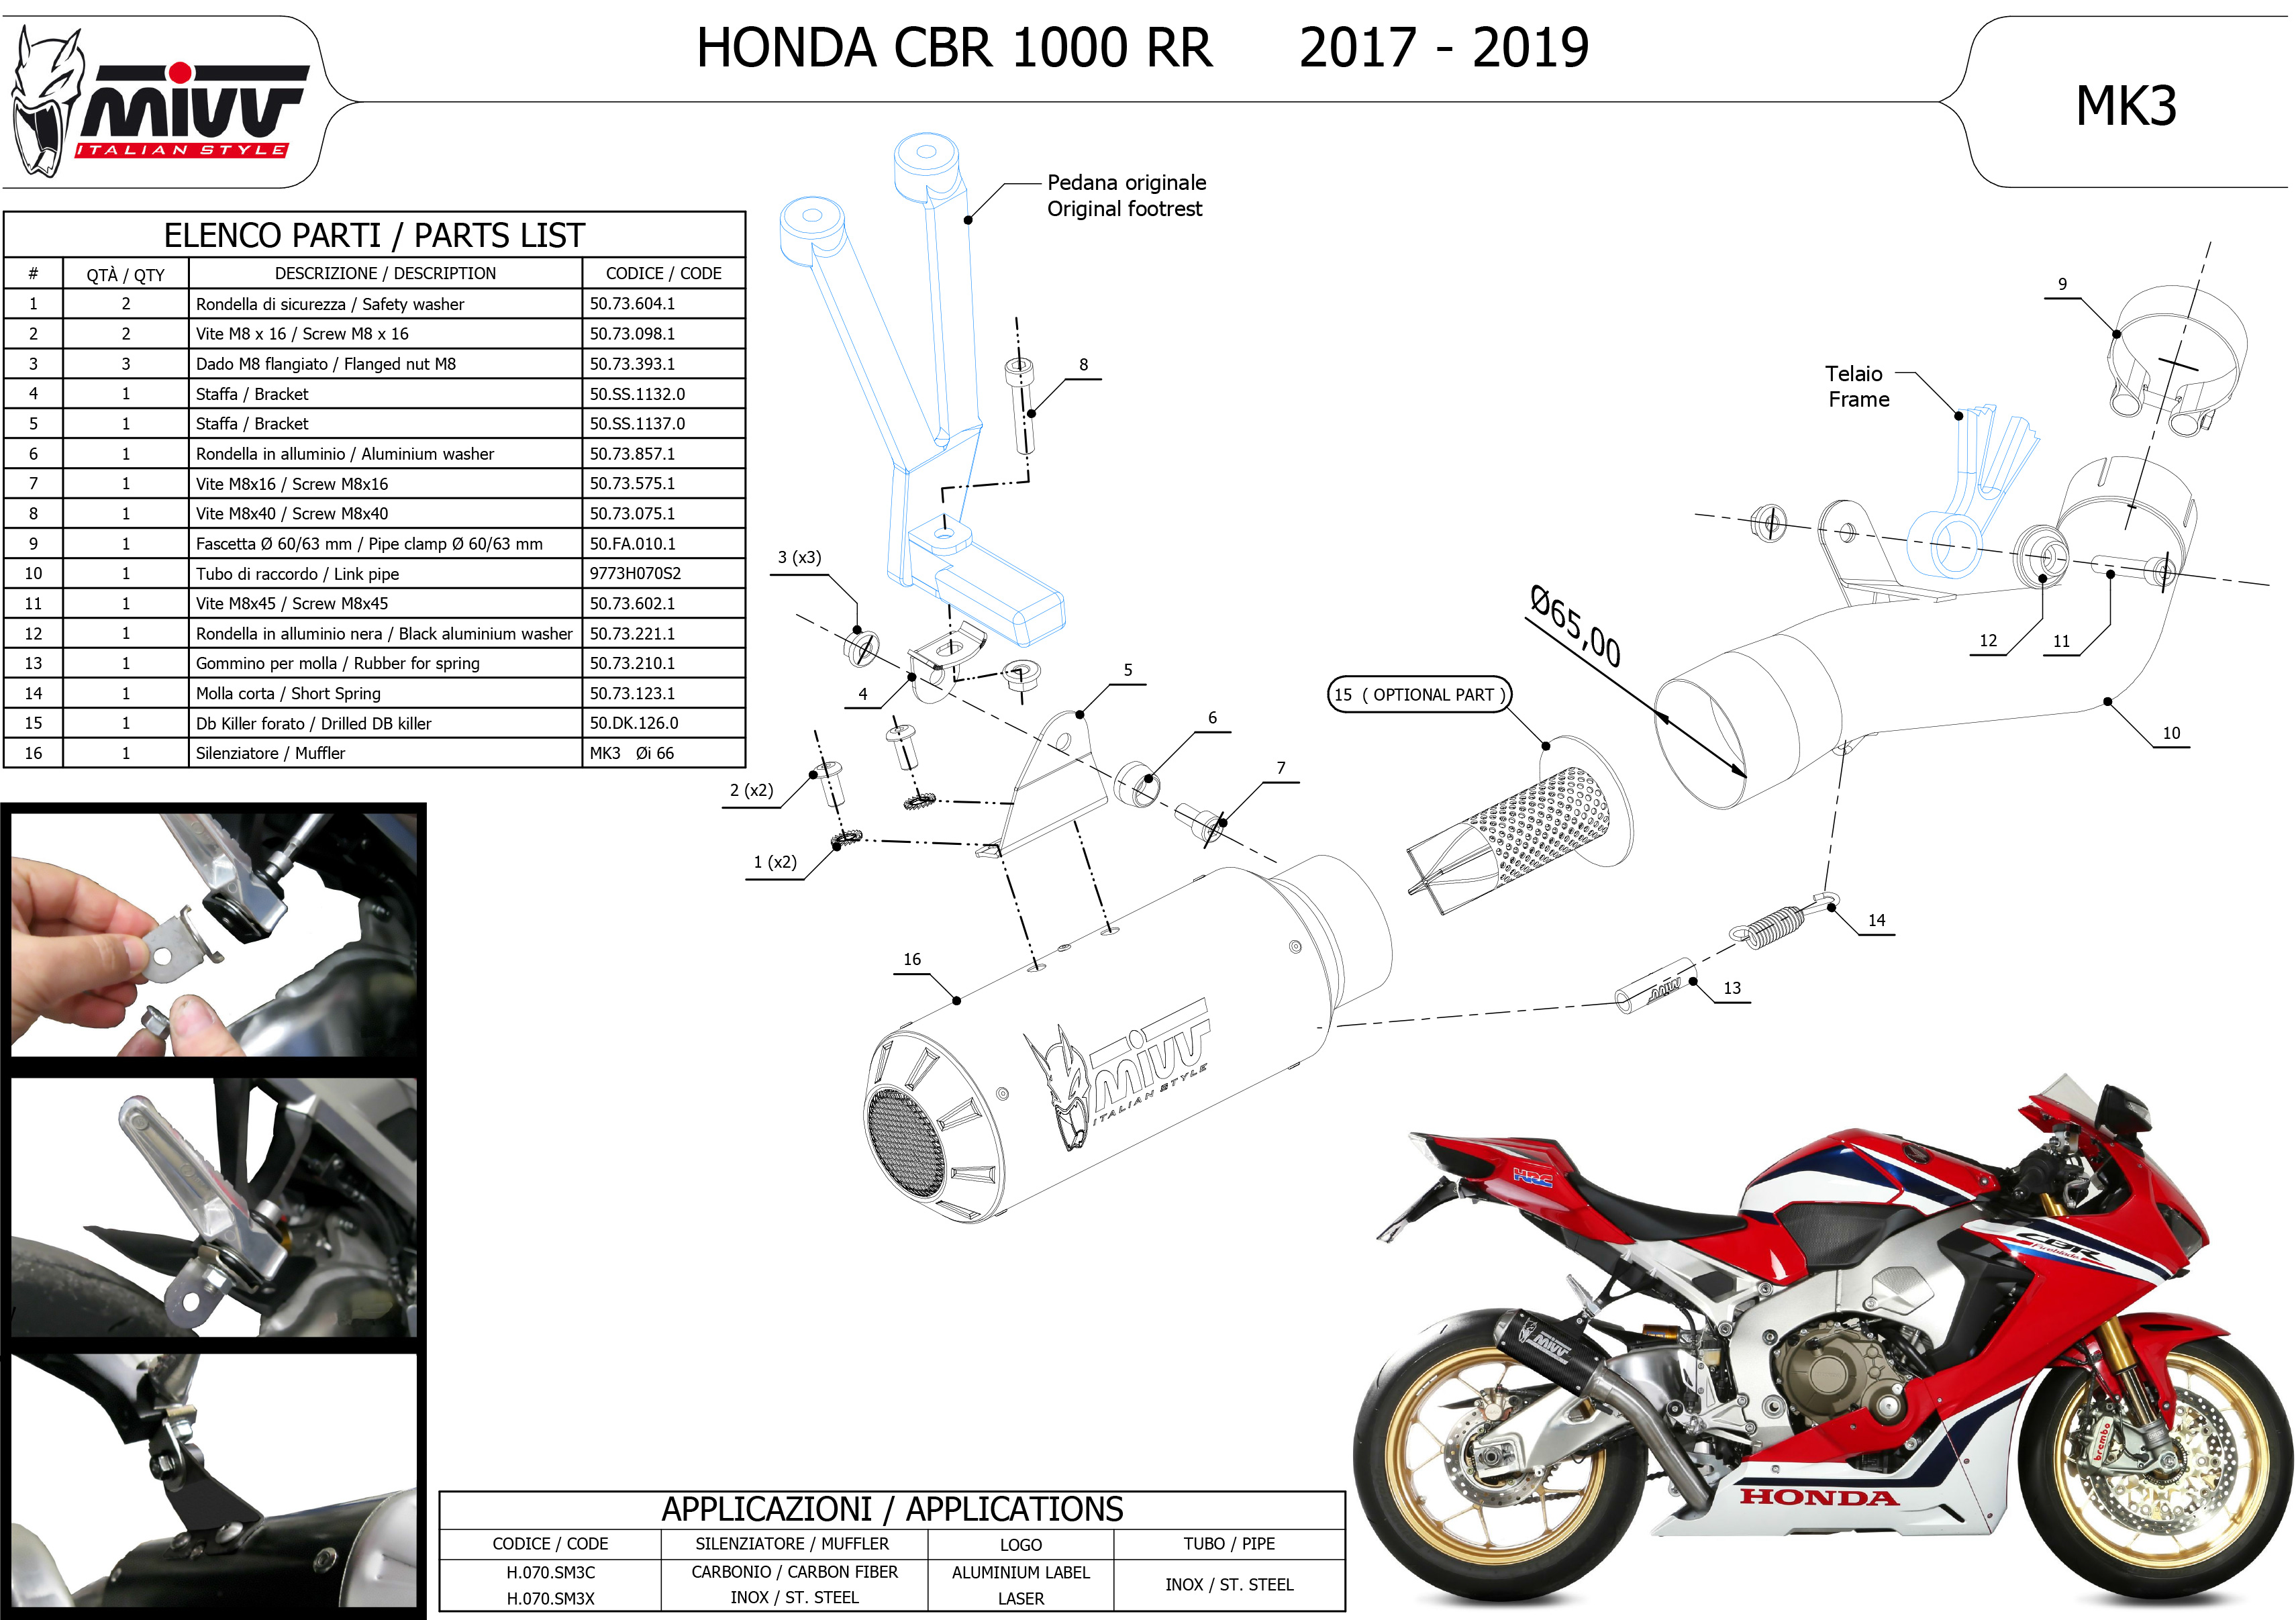This screenshot has height=1620, width=2296.
Task: Click the M8x40 screw drawing labeled 8
Action: tap(1021, 405)
